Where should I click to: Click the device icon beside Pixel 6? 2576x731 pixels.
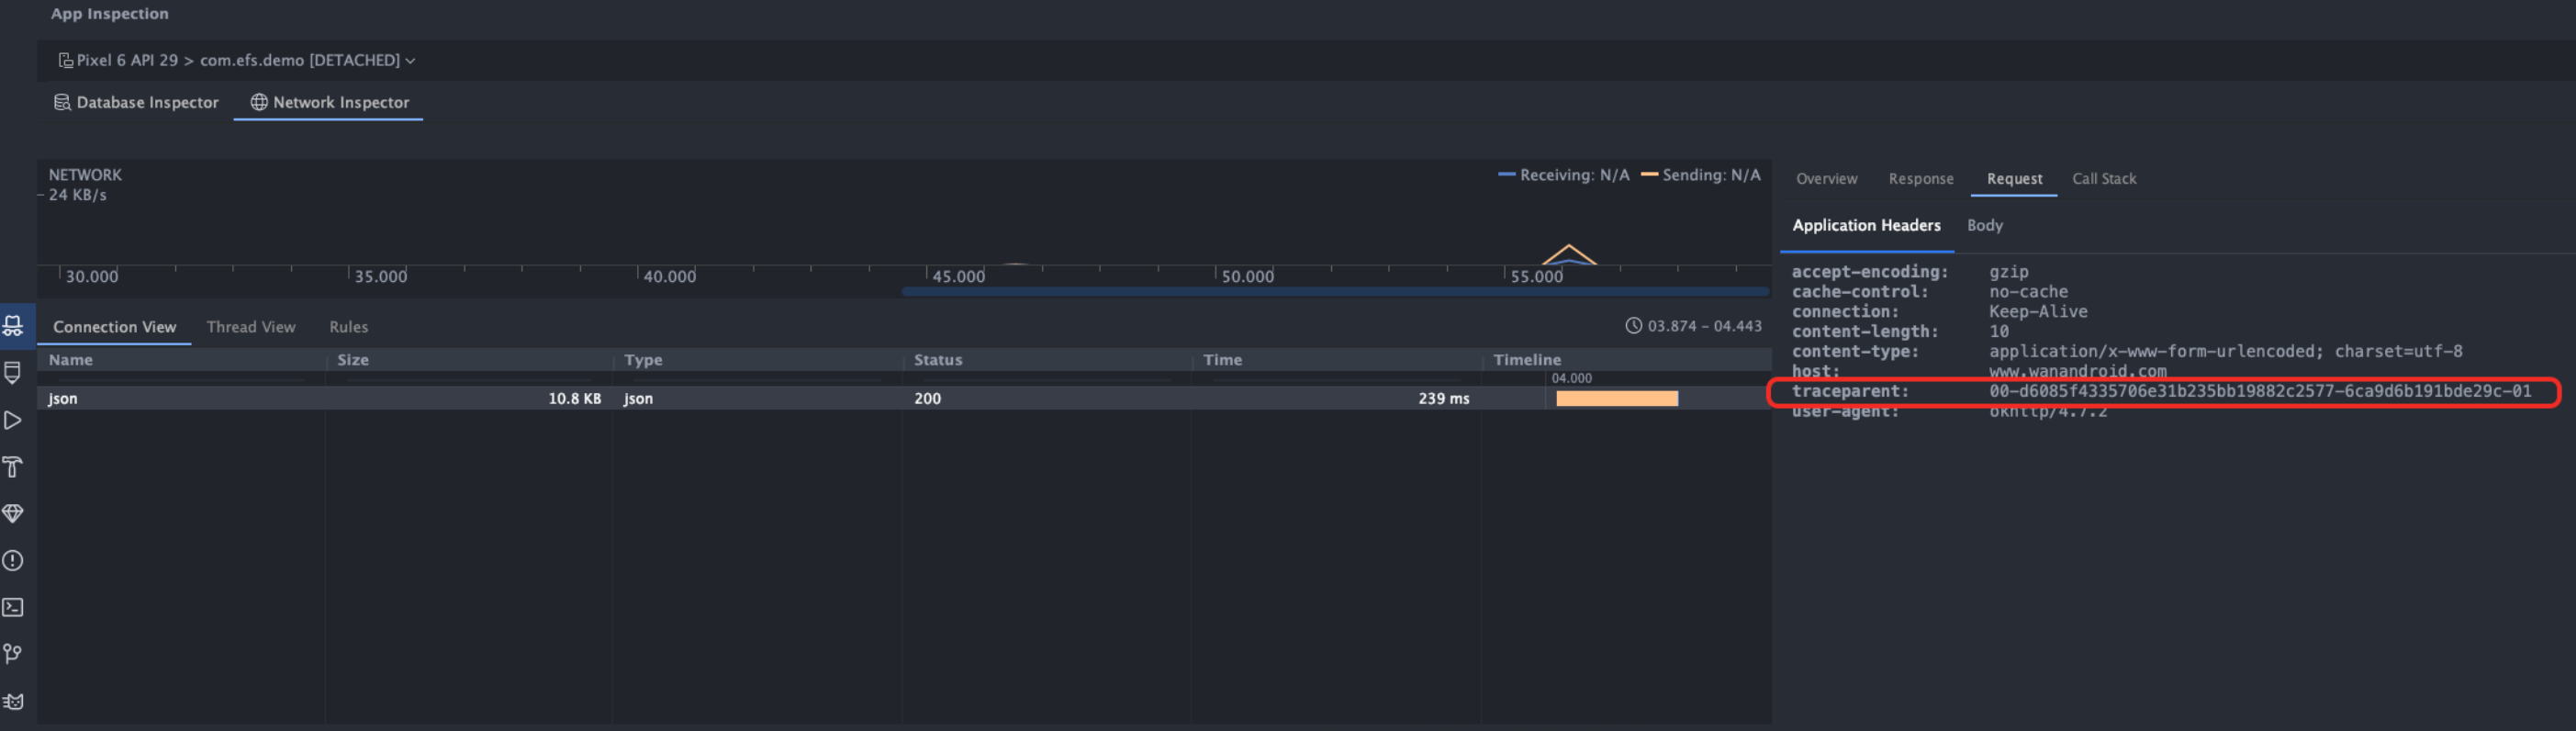pyautogui.click(x=65, y=60)
